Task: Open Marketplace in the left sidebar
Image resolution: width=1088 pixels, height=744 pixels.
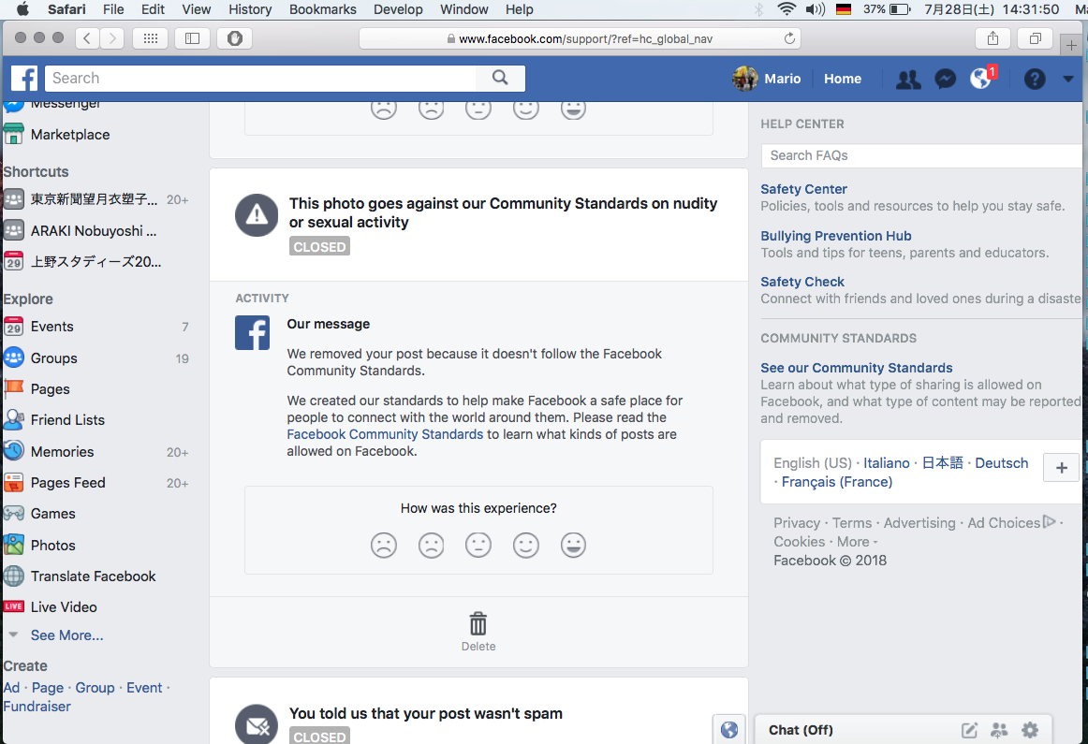Action: tap(70, 135)
